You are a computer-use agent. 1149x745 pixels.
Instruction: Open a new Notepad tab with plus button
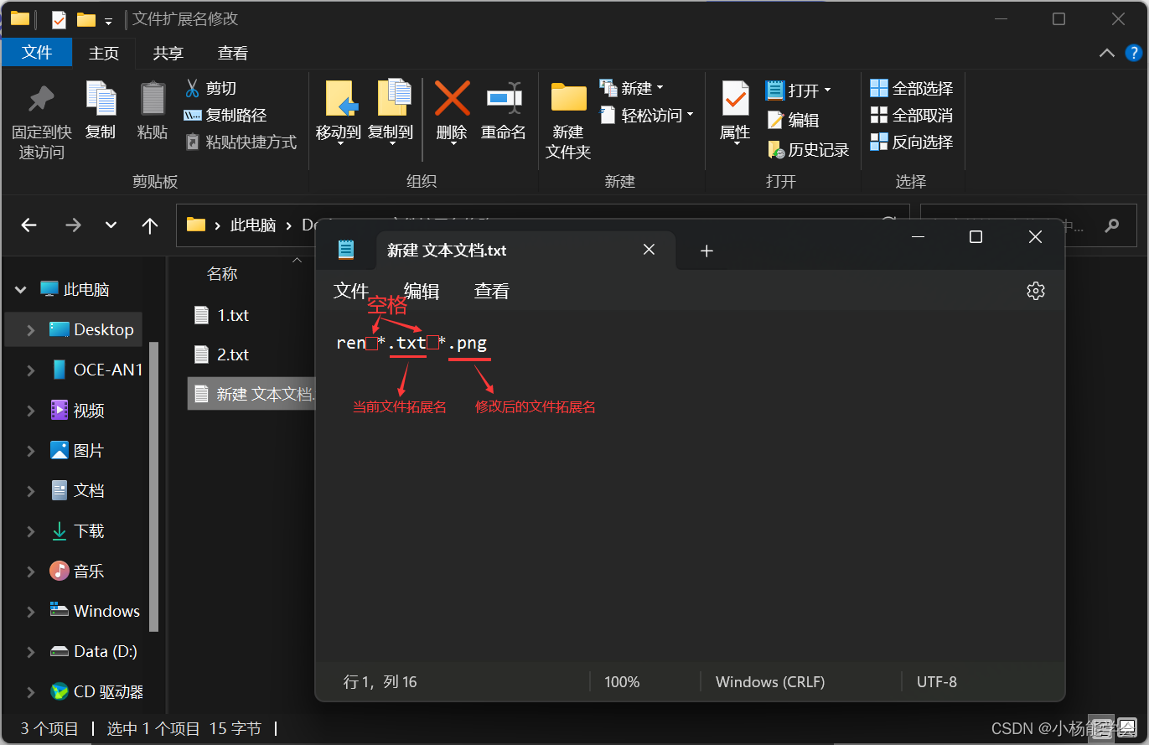[706, 250]
